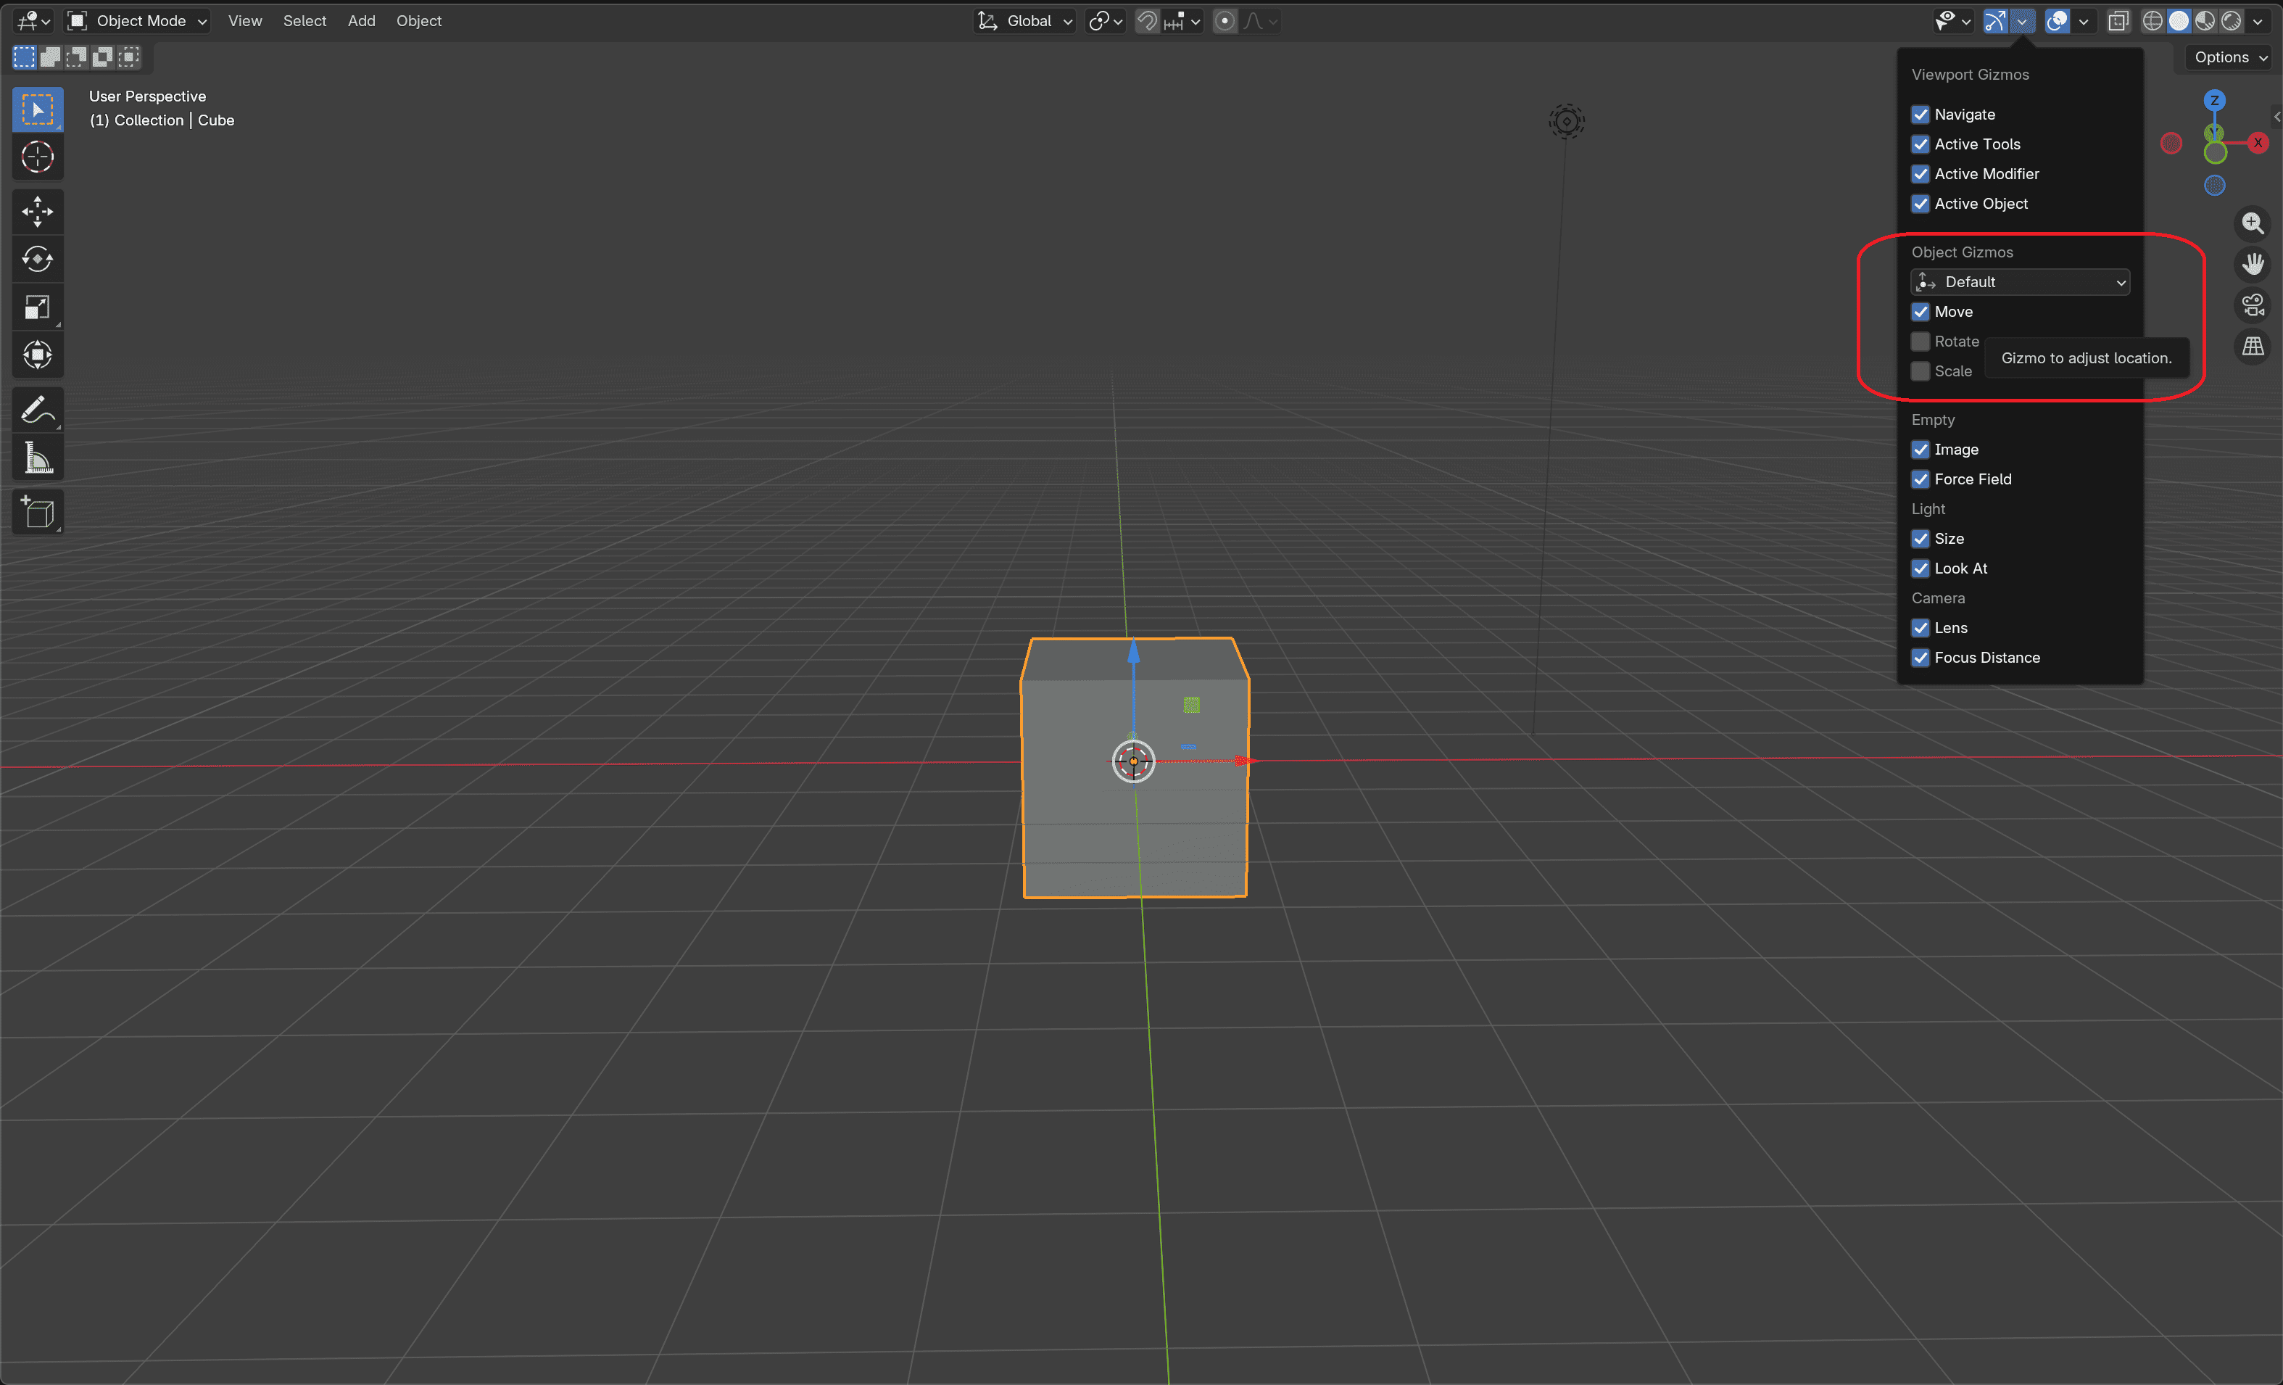Click the X axis on navigation gizmo
The image size is (2283, 1385).
[2258, 143]
